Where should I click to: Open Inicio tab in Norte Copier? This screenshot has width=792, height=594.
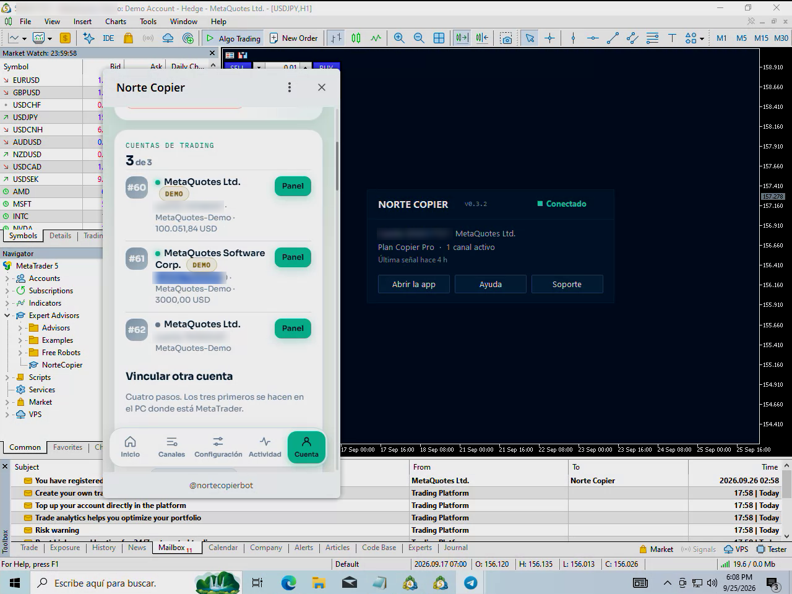coord(130,447)
